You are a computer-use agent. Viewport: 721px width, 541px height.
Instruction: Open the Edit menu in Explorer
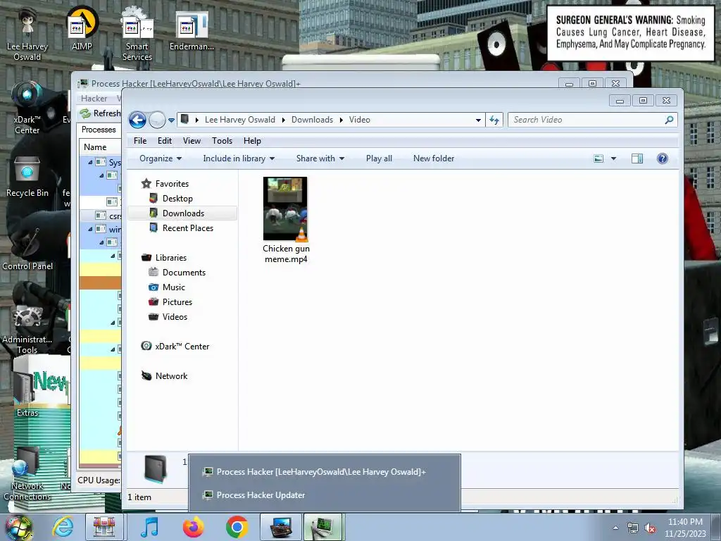tap(165, 141)
